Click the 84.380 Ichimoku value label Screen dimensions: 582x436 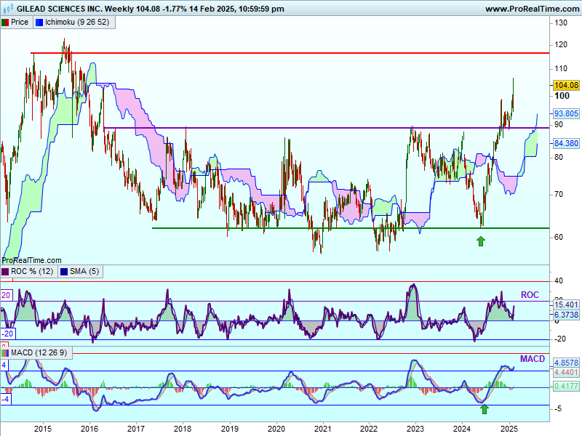click(x=565, y=144)
